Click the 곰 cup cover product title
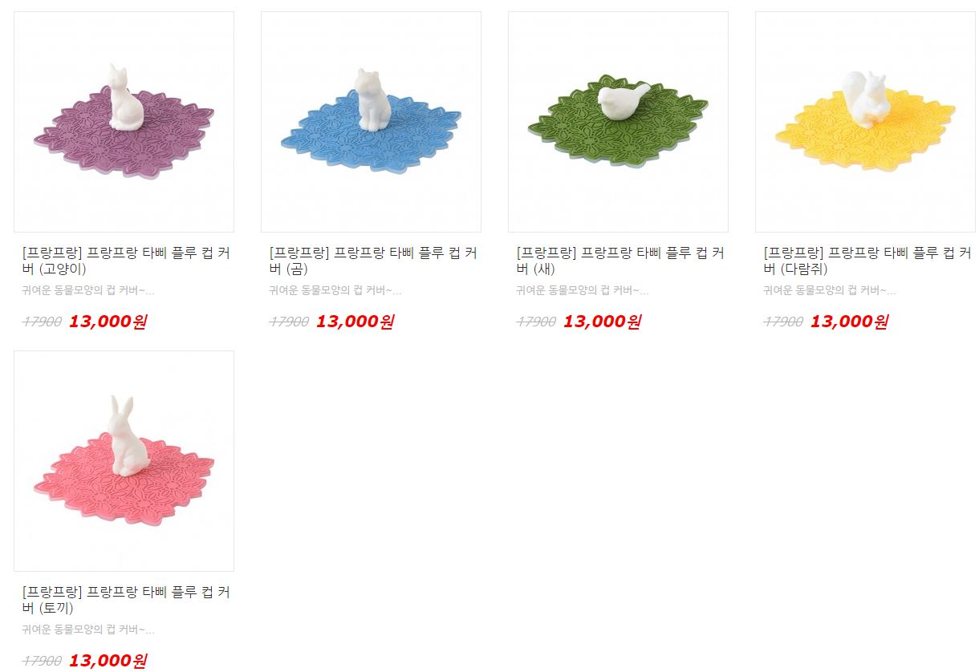This screenshot has height=672, width=979. tap(373, 261)
